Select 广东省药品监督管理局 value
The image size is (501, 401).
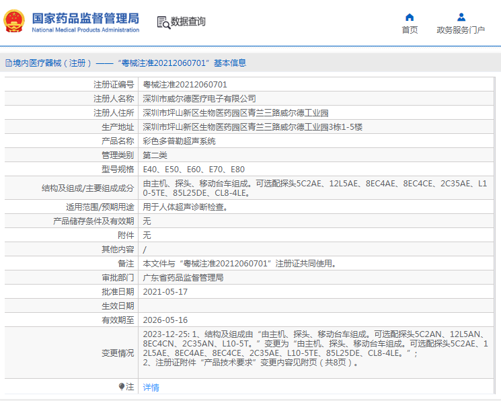[183, 278]
